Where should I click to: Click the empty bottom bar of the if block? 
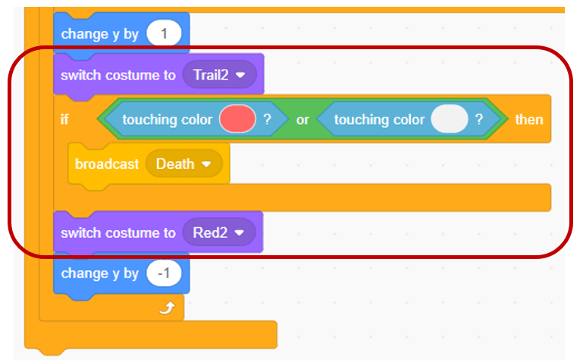pos(341,198)
